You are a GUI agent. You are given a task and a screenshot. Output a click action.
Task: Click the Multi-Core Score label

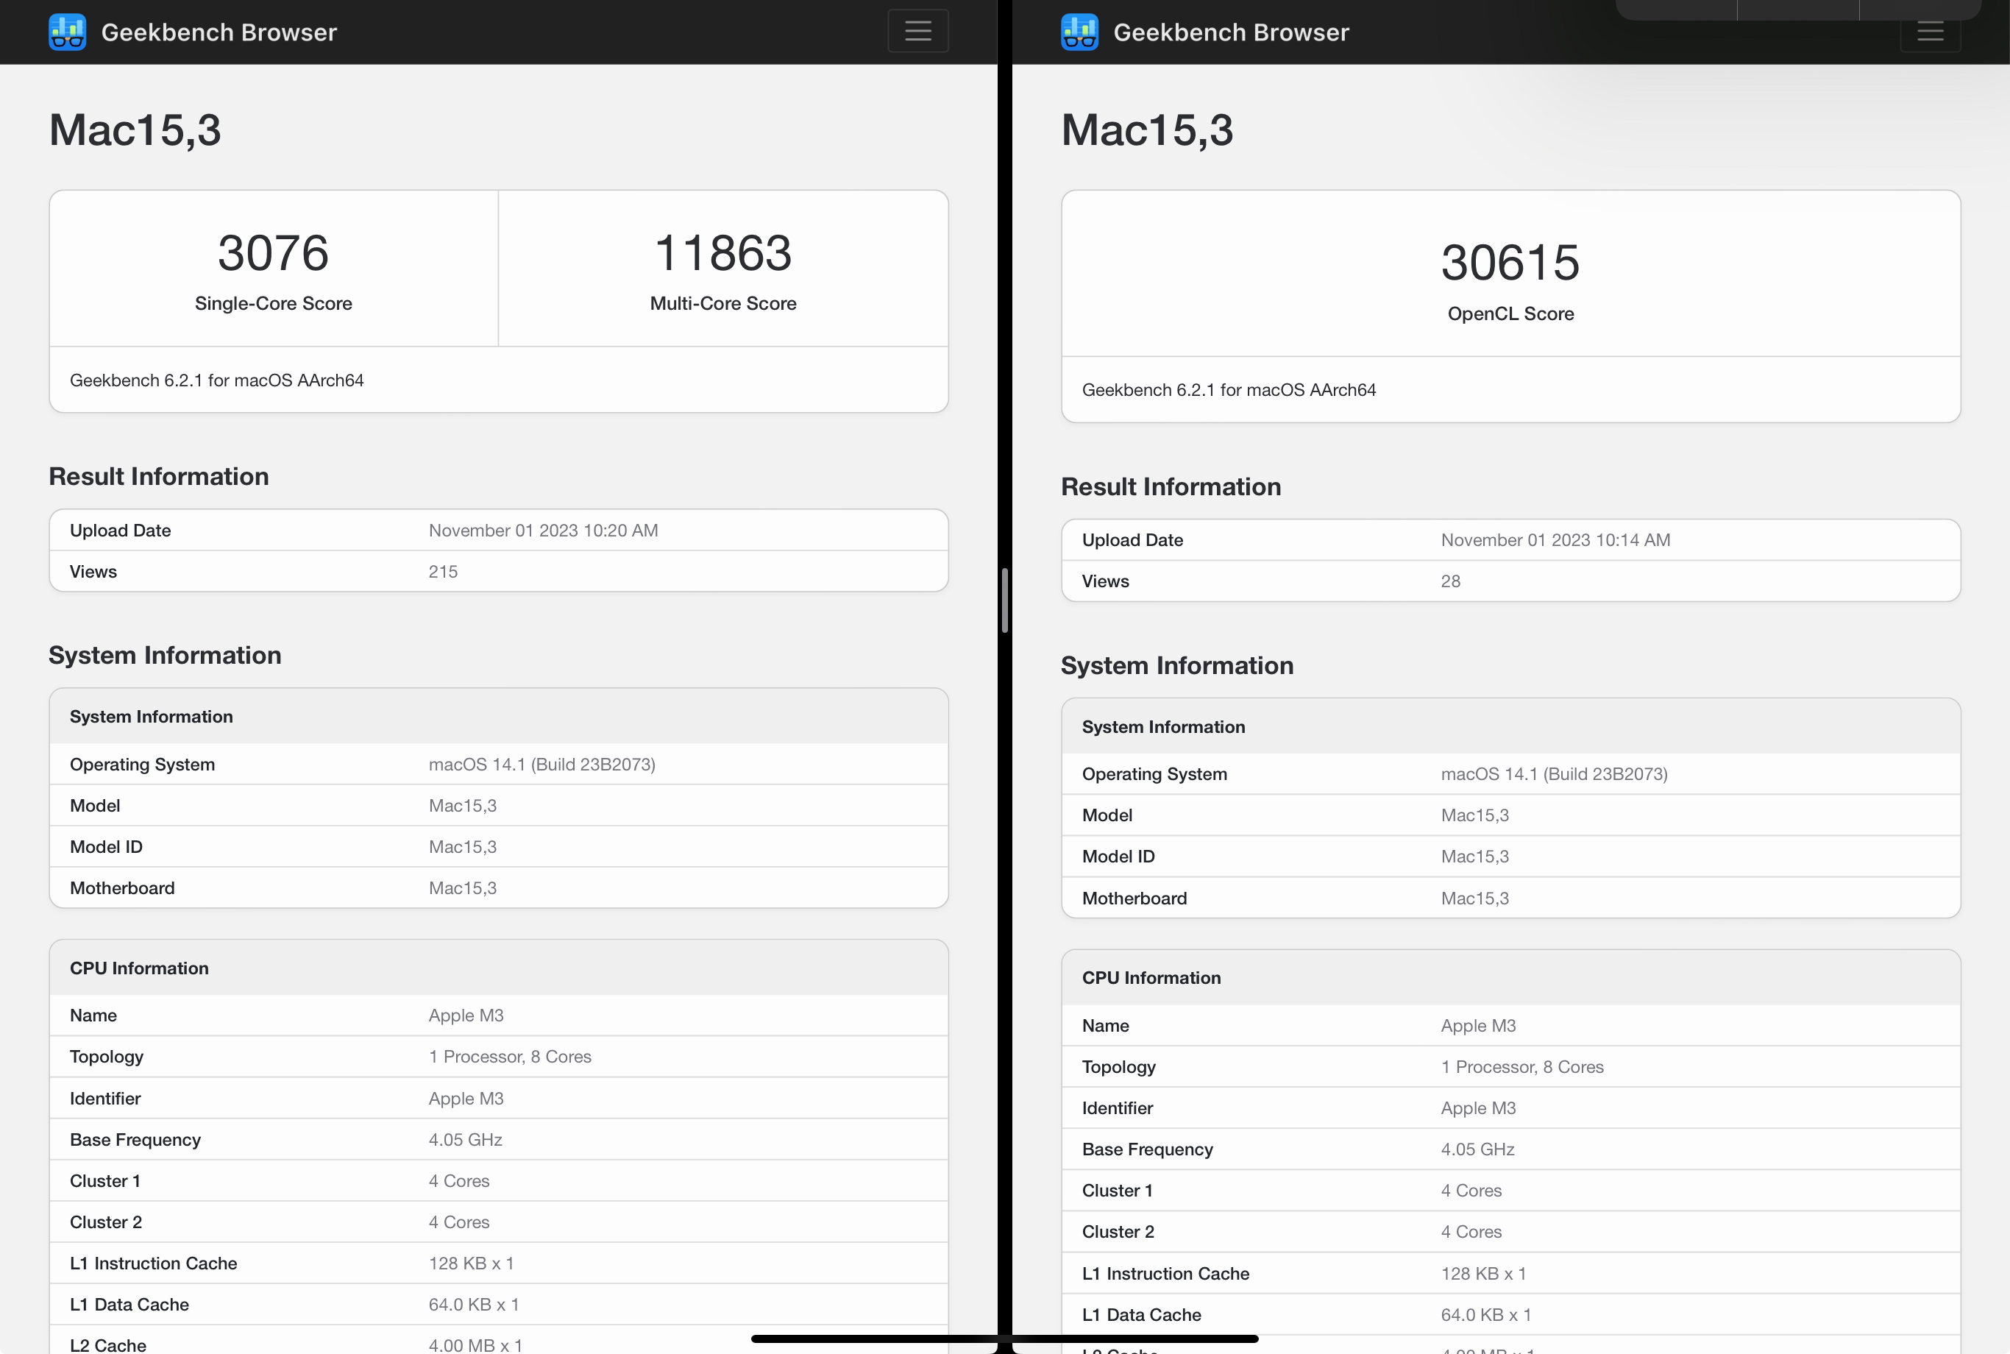click(722, 303)
